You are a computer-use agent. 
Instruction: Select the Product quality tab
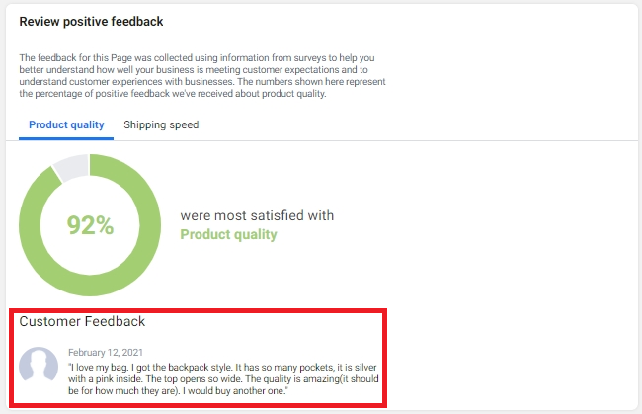pos(66,124)
